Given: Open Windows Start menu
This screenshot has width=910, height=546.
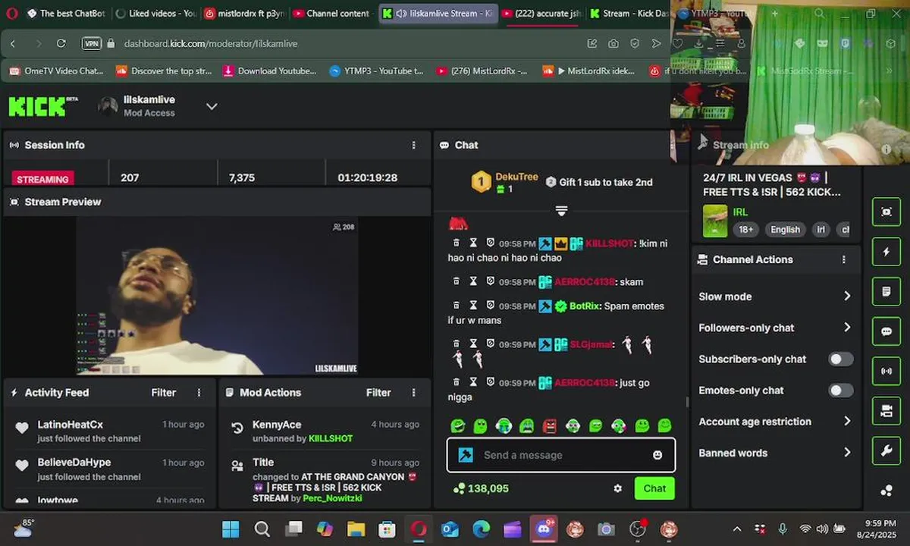Looking at the screenshot, I should coord(231,529).
